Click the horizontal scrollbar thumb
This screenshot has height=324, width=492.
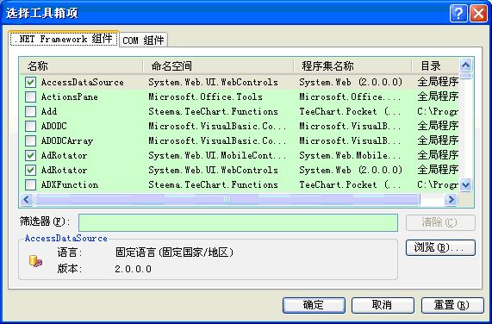[227, 199]
